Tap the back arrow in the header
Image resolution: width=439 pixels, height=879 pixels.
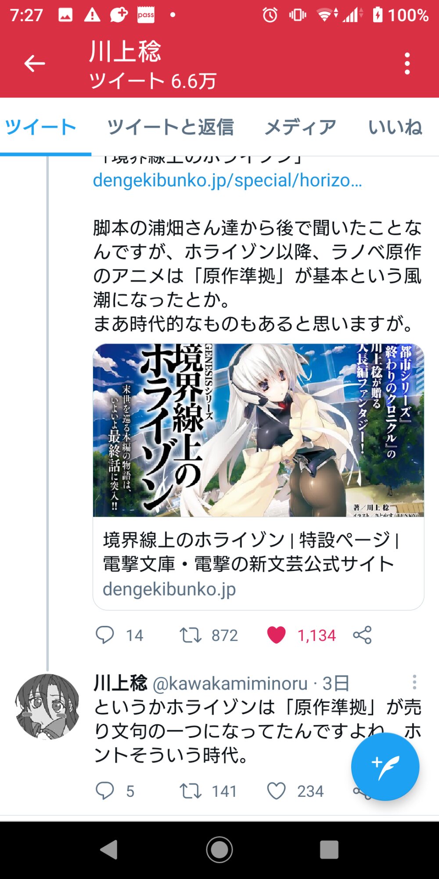34,64
